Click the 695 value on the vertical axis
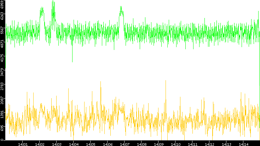260x146 pixels. (2, 128)
